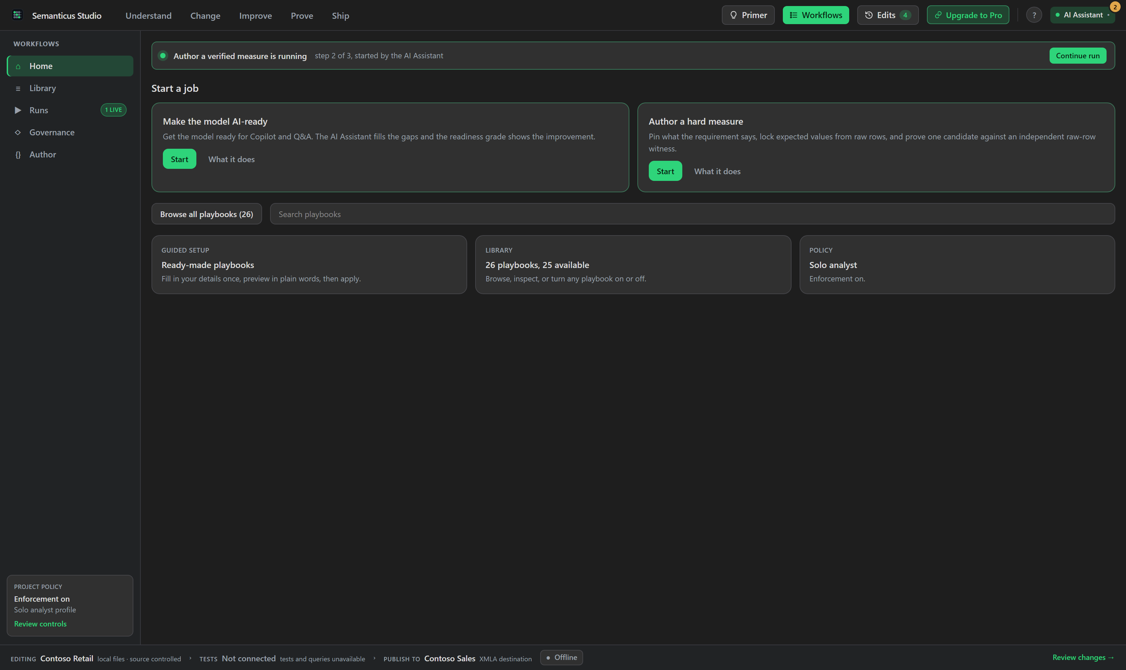Image resolution: width=1126 pixels, height=670 pixels.
Task: Open Governance in the sidebar
Action: pyautogui.click(x=70, y=132)
